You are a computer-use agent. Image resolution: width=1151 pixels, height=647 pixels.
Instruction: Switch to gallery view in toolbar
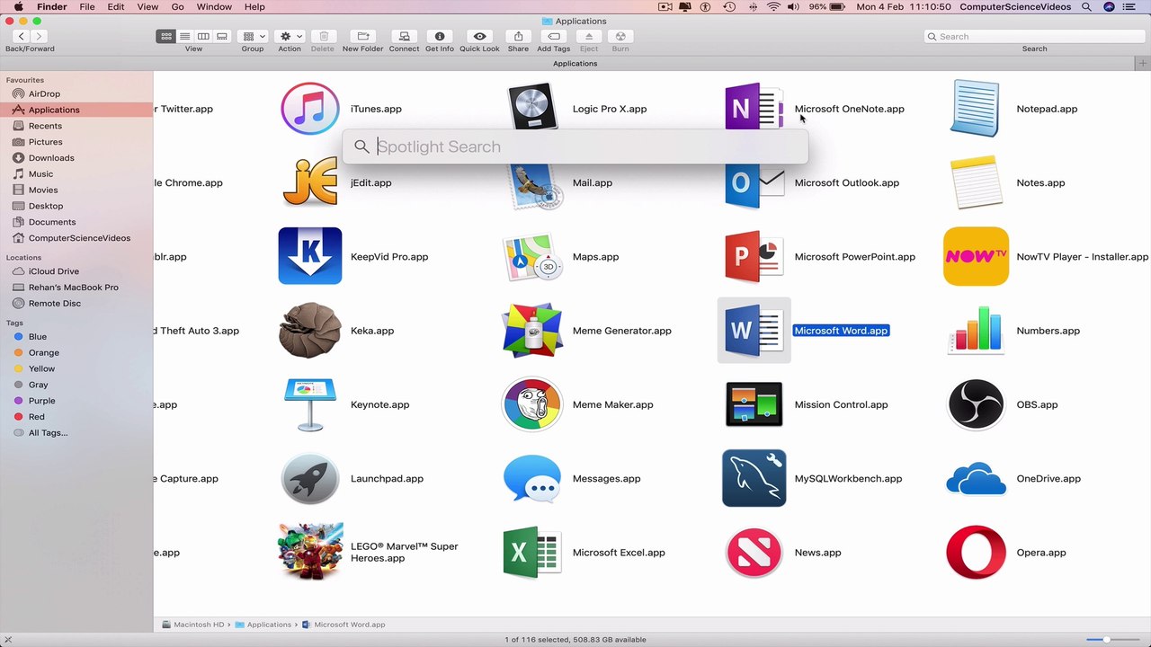click(x=222, y=36)
